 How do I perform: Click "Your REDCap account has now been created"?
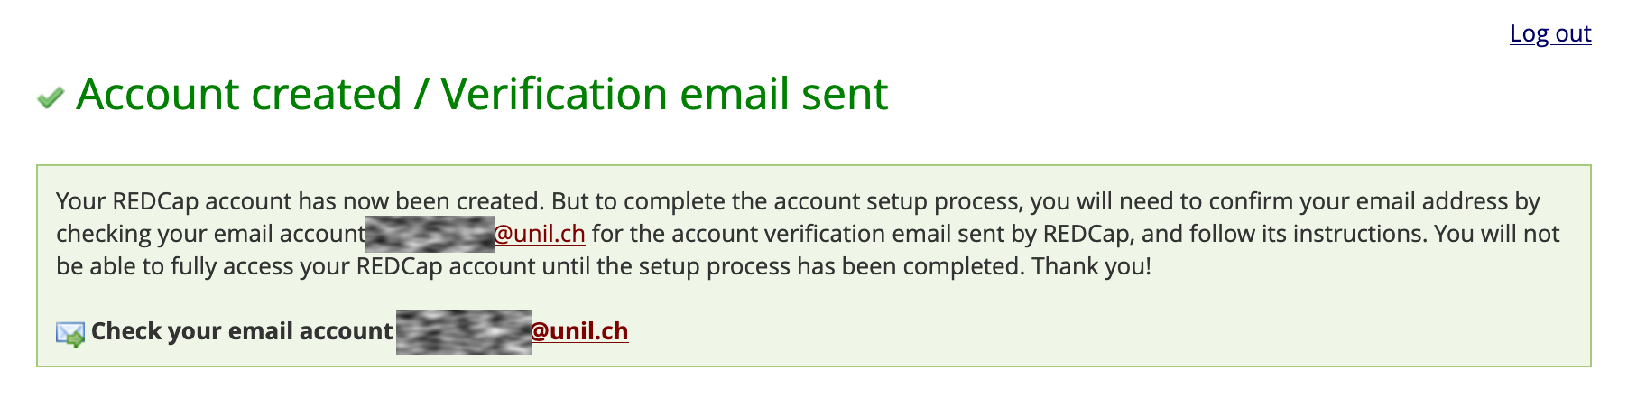[x=300, y=200]
